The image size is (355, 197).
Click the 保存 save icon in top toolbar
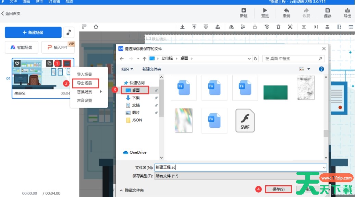coord(328,10)
